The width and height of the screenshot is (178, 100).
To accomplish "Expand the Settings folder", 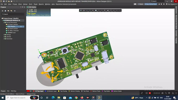I will [4, 35].
